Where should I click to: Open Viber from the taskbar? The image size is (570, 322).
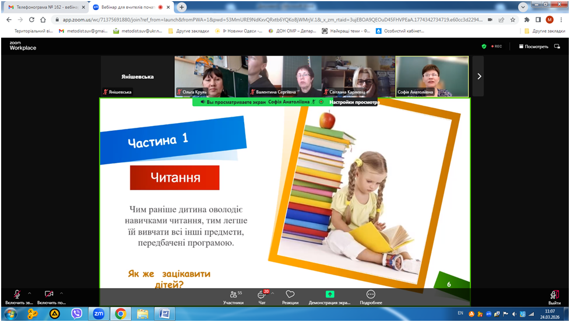coord(76,313)
